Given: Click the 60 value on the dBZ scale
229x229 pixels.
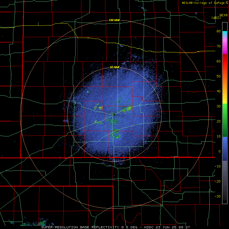Looking at the screenshot, I should [219, 61].
